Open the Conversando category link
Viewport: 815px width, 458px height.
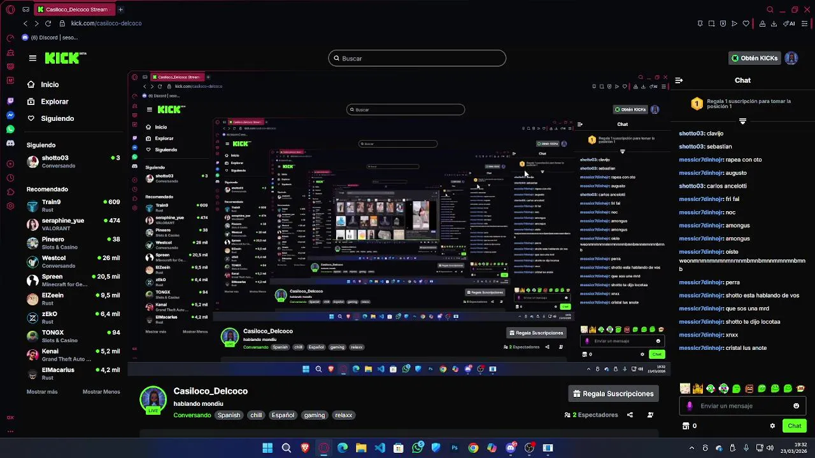point(192,415)
